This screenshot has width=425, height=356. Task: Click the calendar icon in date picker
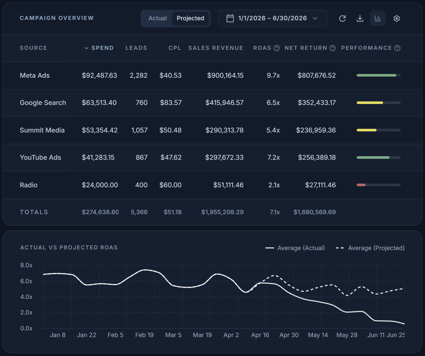tap(230, 18)
